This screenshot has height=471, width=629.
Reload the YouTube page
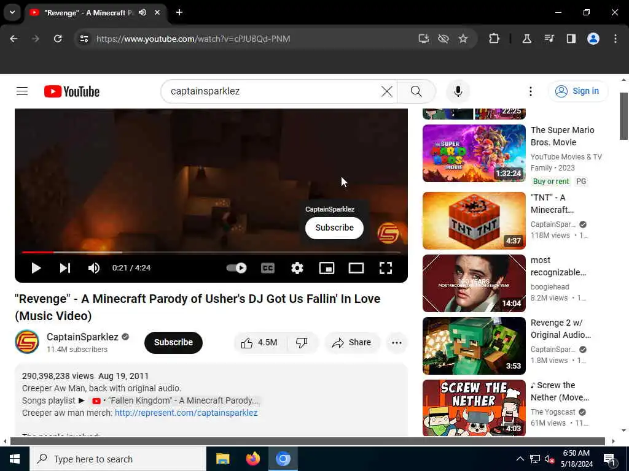(x=58, y=39)
